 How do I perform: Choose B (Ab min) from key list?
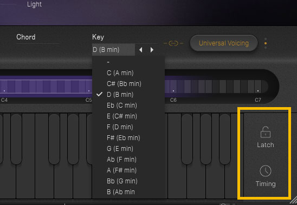pos(128,192)
